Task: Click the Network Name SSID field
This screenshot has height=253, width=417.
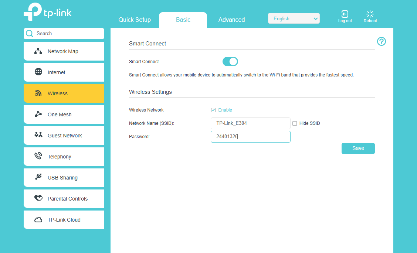Action: 250,123
